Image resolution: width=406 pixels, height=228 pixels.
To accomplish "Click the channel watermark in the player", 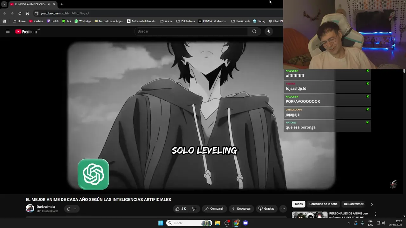I will click(x=394, y=184).
